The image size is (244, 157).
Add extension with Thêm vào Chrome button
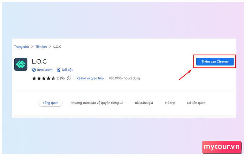[x=215, y=61]
